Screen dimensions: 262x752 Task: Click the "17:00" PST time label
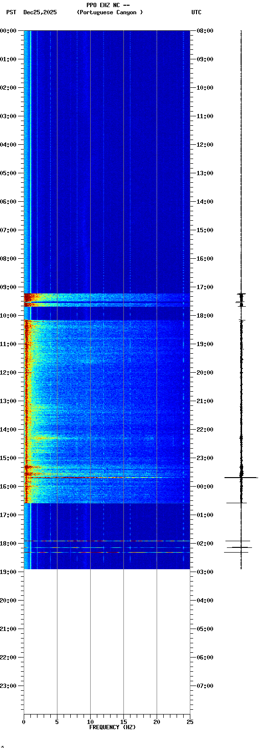click(9, 515)
